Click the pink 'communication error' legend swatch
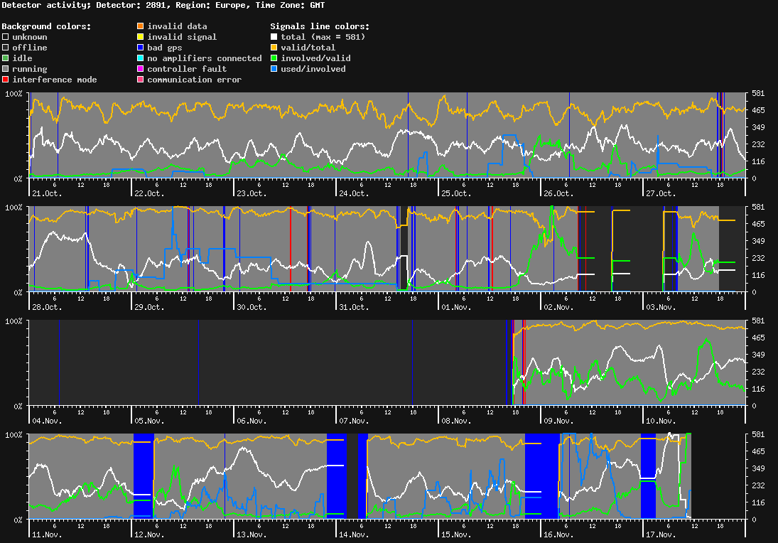Screen dimensions: 778x543 [x=140, y=79]
